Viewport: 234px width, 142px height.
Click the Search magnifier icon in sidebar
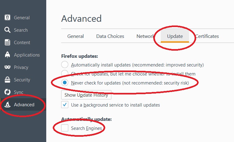point(7,30)
